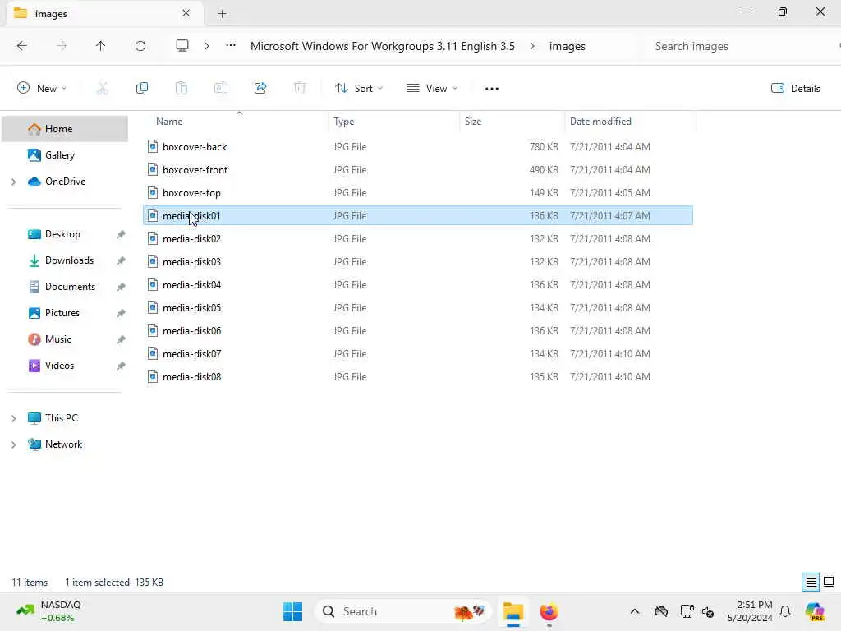Screen dimensions: 841x631
Task: Select boxcover-front file
Action: [x=418, y=170]
